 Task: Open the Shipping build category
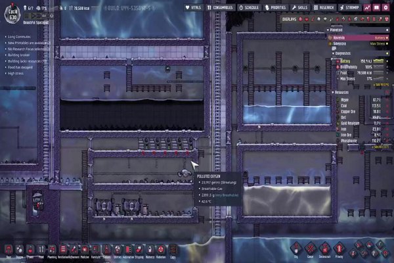[139, 250]
